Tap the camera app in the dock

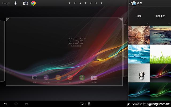click(34, 79)
